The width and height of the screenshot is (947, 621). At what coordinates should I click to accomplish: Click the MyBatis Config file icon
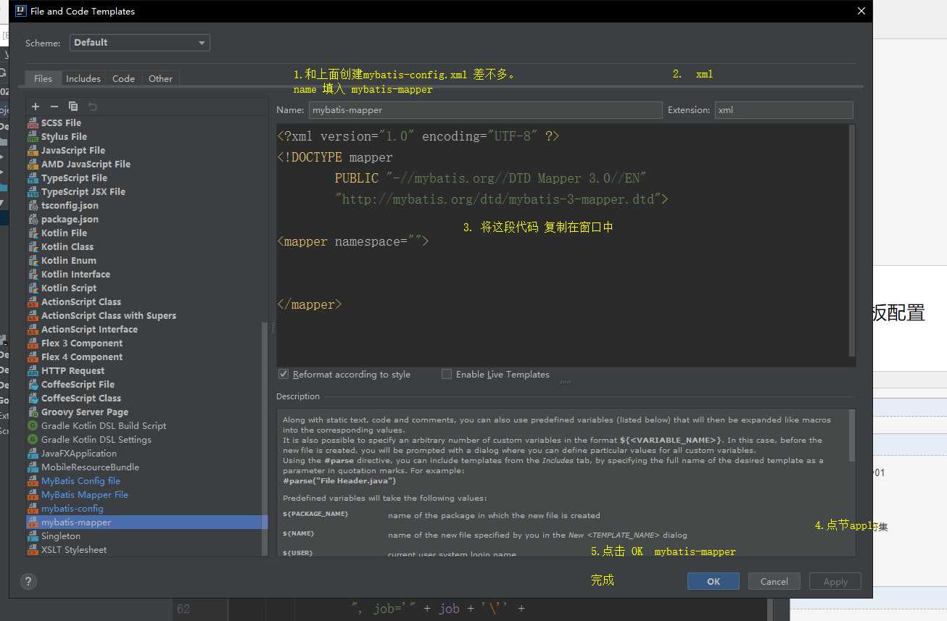[33, 481]
